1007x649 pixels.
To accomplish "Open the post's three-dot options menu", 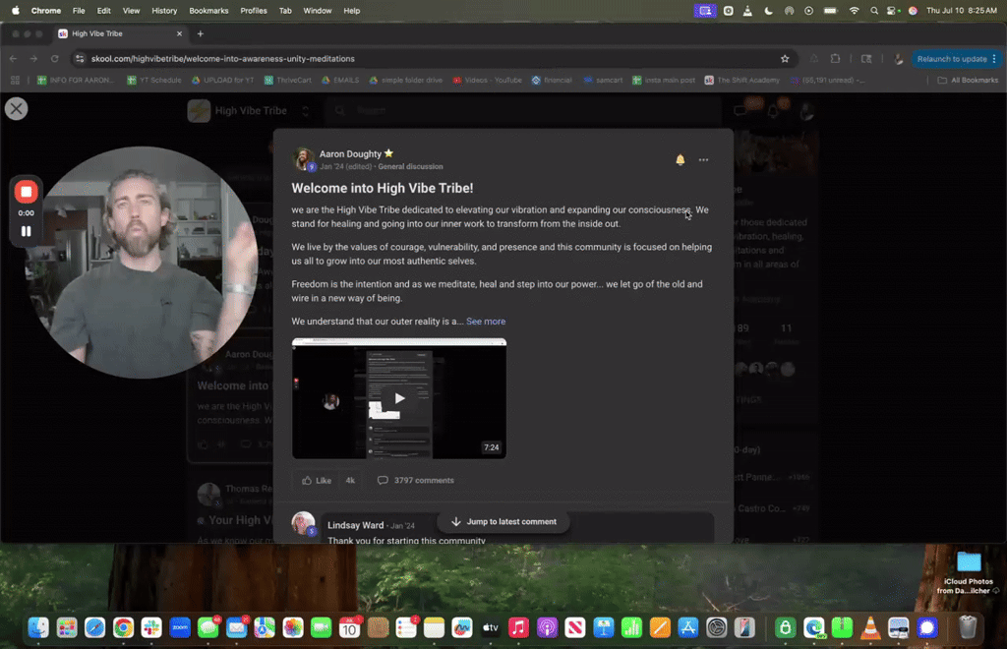I will [704, 160].
